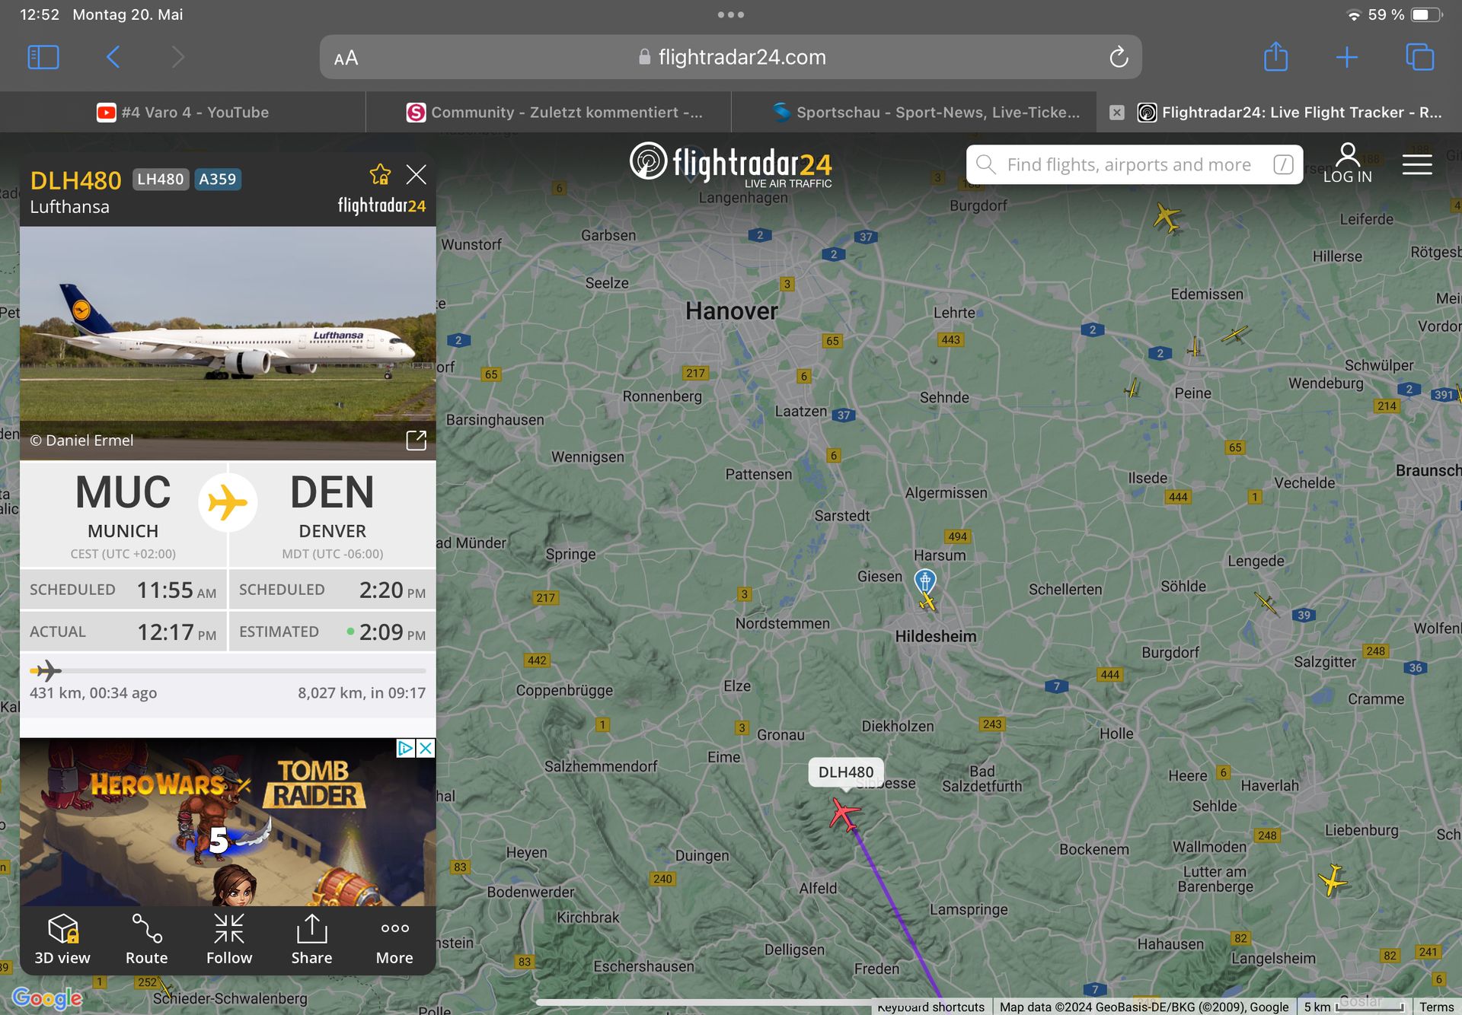Viewport: 1462px width, 1015px height.
Task: Toggle Follow aircraft mode
Action: [x=229, y=939]
